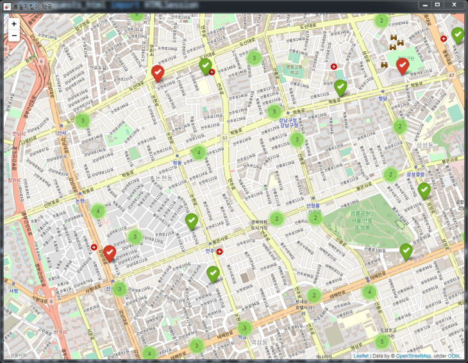
Task: Click green marker at top-right map corner
Action: click(x=458, y=35)
